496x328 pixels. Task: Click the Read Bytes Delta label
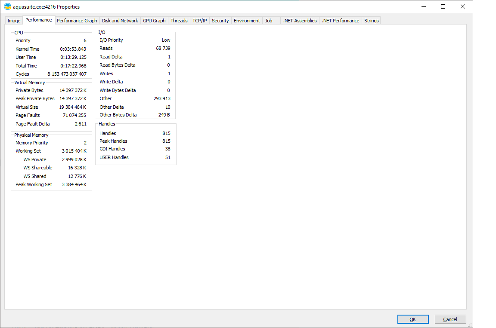coord(118,65)
